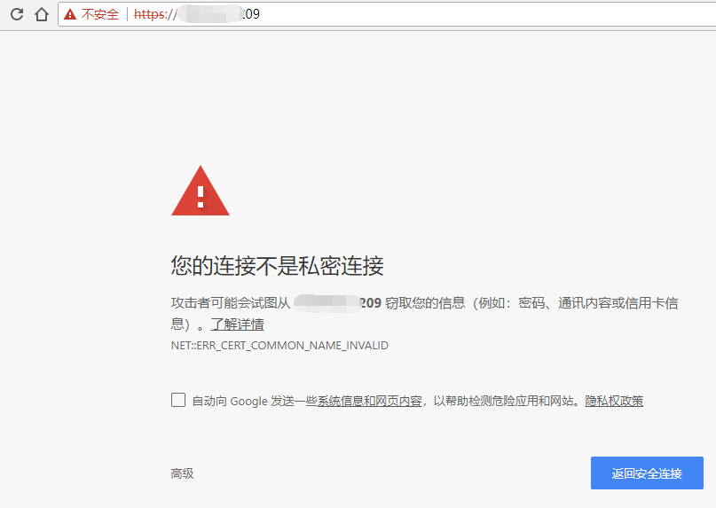Open the 隐私权政策 link
This screenshot has height=508, width=716.
614,401
